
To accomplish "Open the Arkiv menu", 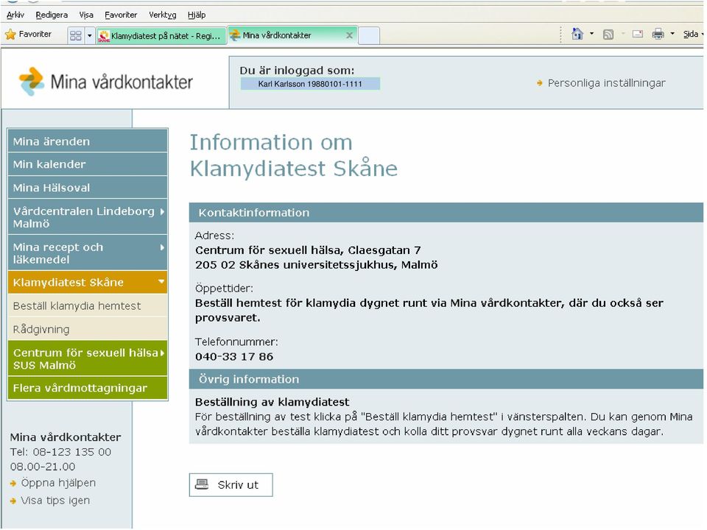I will coord(15,15).
